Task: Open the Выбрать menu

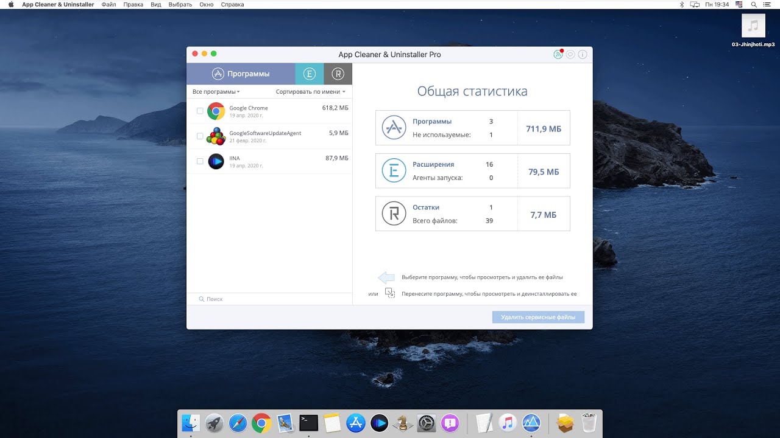Action: click(x=180, y=4)
